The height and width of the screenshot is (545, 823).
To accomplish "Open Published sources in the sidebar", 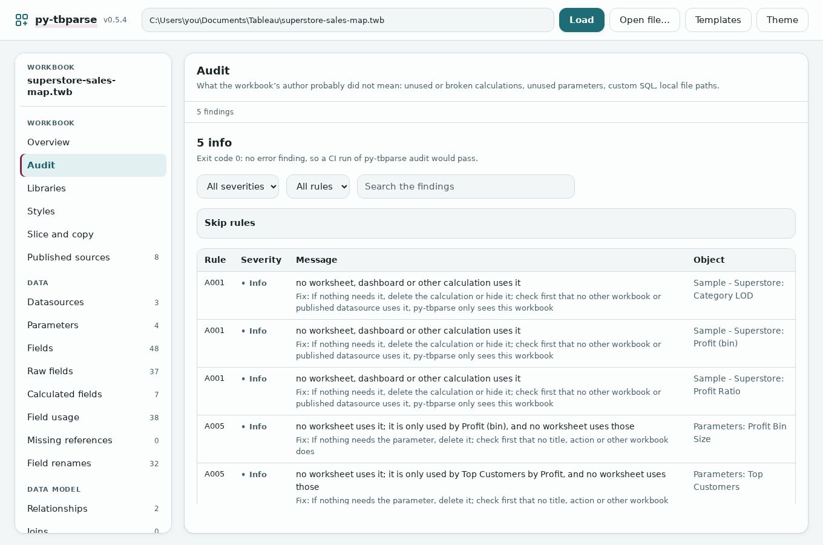I will click(x=93, y=257).
